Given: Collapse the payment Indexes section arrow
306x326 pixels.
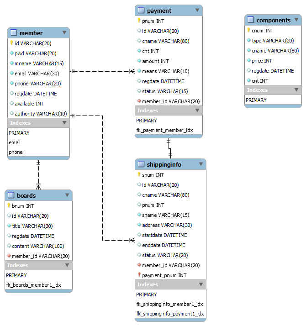Looking at the screenshot, I should click(x=197, y=110).
